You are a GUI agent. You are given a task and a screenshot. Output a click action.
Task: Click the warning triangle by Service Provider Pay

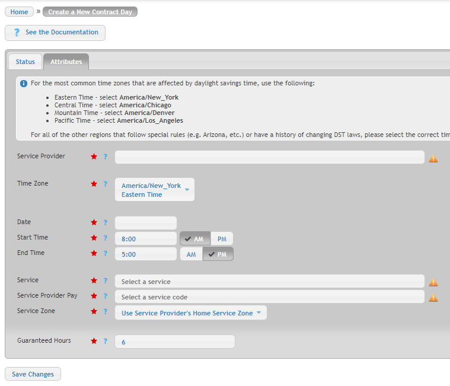(433, 298)
